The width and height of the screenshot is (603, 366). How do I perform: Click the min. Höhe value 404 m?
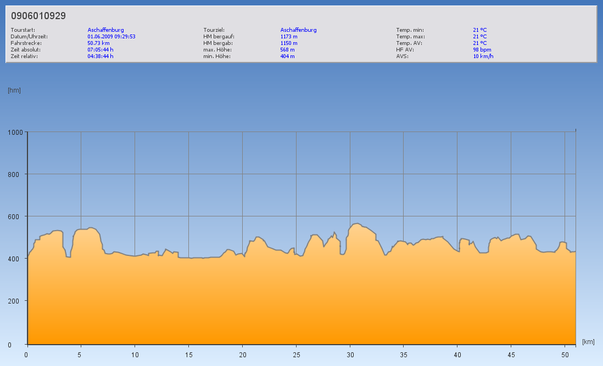tap(287, 56)
